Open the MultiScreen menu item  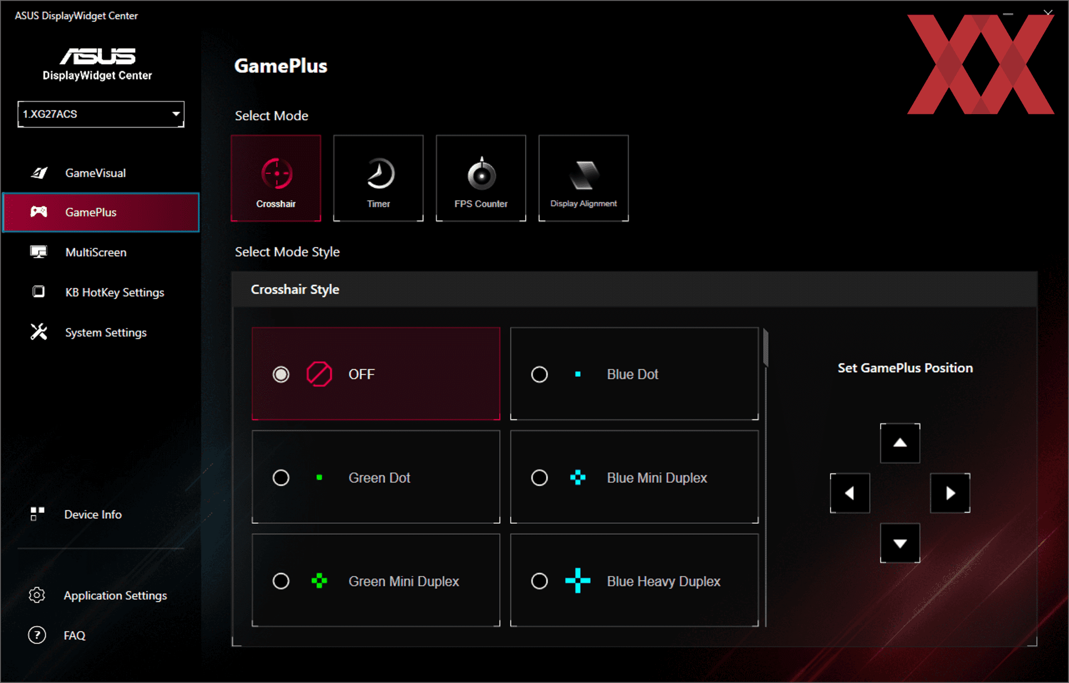pyautogui.click(x=101, y=252)
